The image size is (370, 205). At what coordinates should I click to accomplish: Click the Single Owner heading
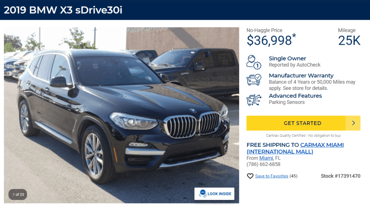[287, 58]
